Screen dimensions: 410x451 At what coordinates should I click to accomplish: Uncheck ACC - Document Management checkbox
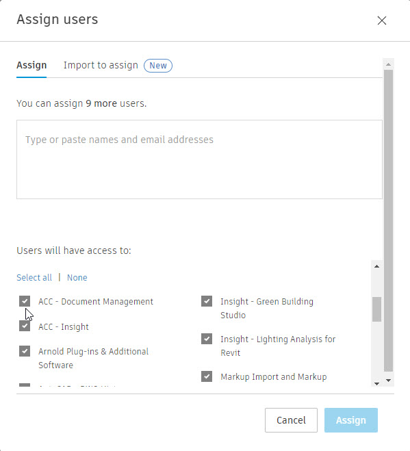(x=25, y=301)
